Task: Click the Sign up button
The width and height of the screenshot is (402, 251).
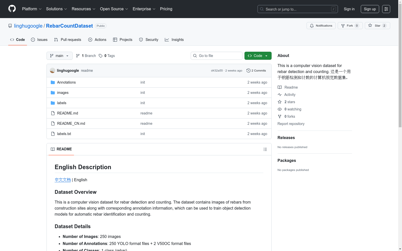Action: pos(370,9)
